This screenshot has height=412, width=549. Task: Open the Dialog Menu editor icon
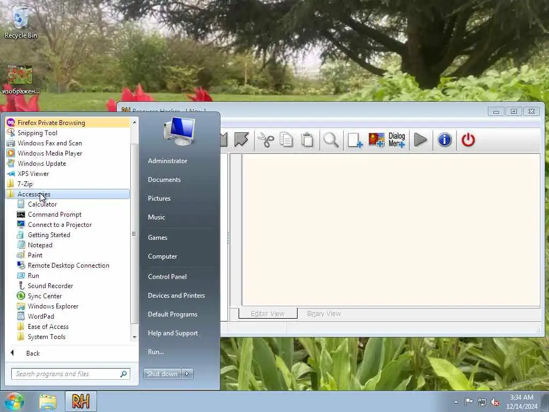click(397, 140)
